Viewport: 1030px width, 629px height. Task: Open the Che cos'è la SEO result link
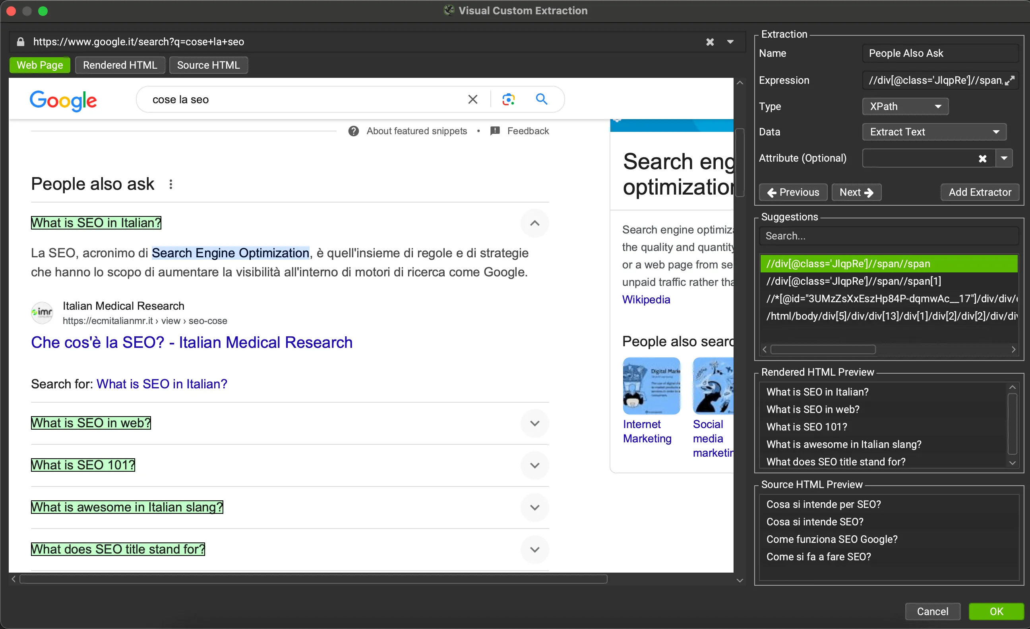pyautogui.click(x=192, y=342)
